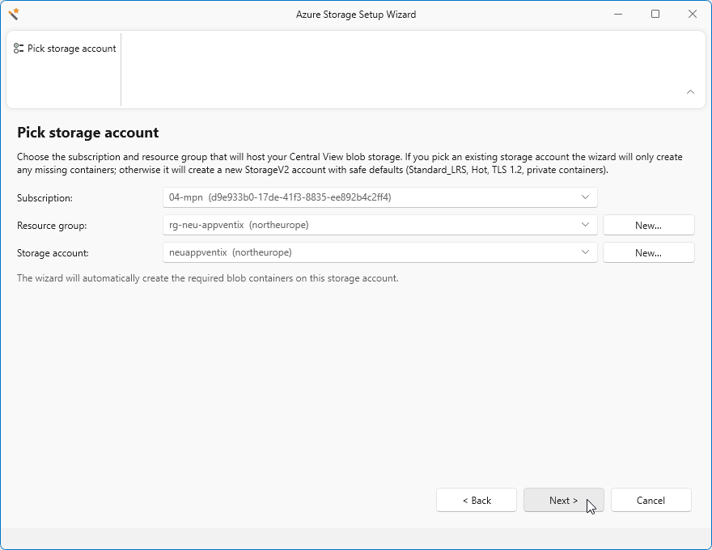The image size is (712, 550).
Task: Click the Pick storage account heading
Action: tap(88, 133)
